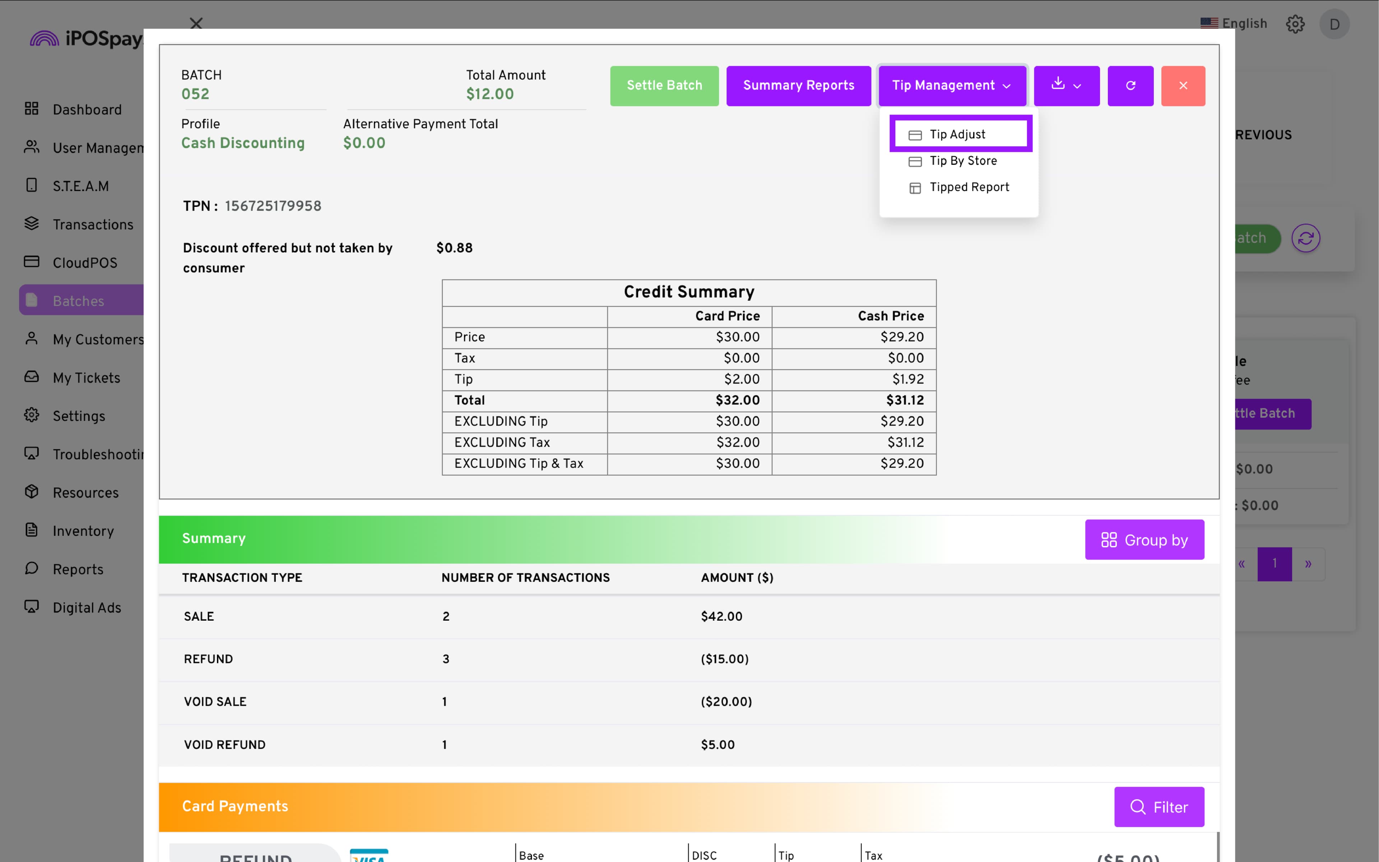This screenshot has width=1379, height=862.
Task: Open Dashboard from the sidebar
Action: pyautogui.click(x=87, y=110)
